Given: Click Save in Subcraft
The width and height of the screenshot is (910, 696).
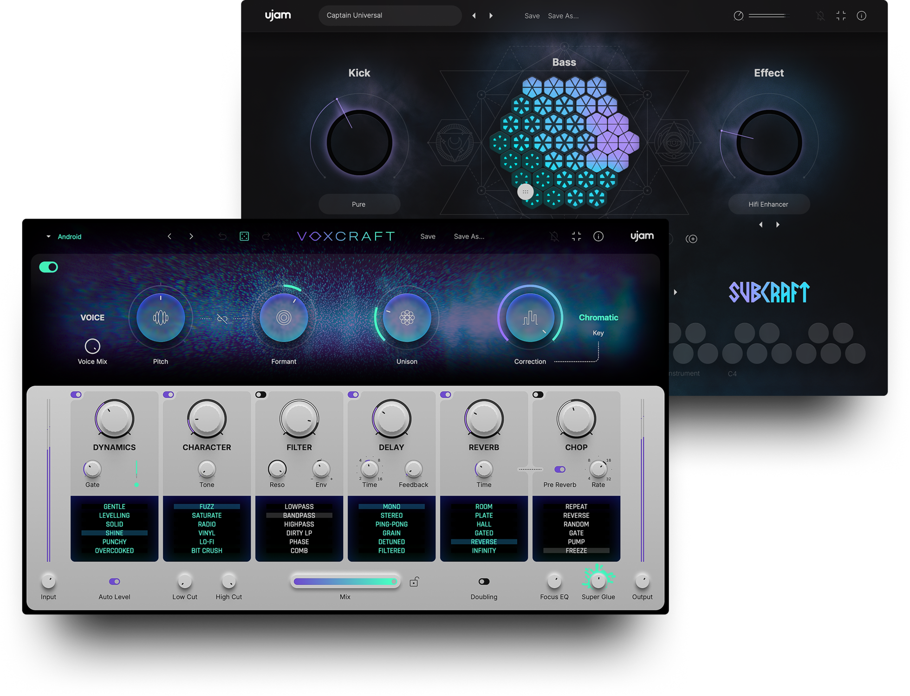Looking at the screenshot, I should tap(532, 16).
